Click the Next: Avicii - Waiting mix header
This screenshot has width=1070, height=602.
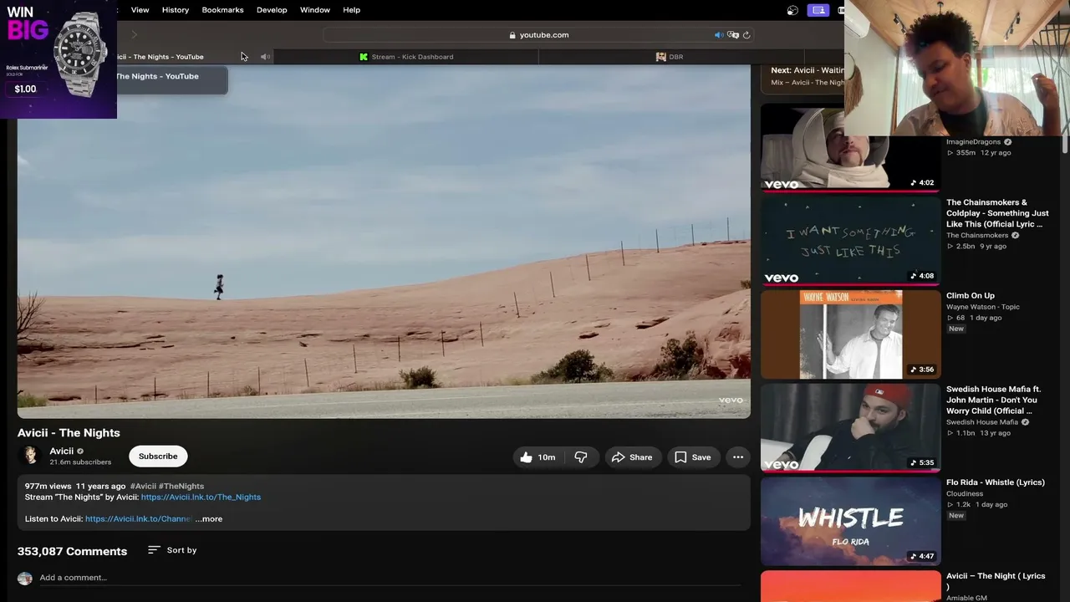(x=807, y=70)
